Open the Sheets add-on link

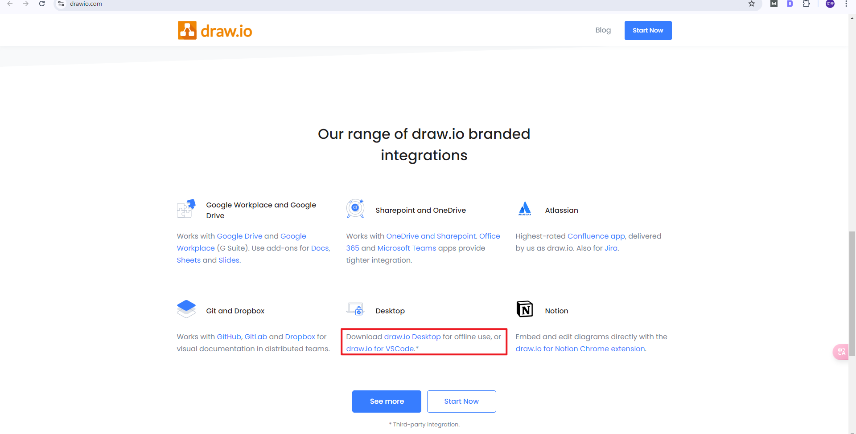(x=189, y=260)
